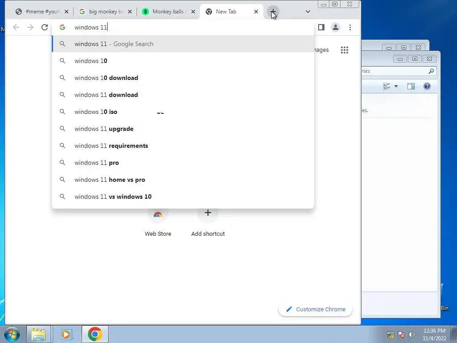The height and width of the screenshot is (343, 457).
Task: Open the tab search chevron
Action: [308, 12]
